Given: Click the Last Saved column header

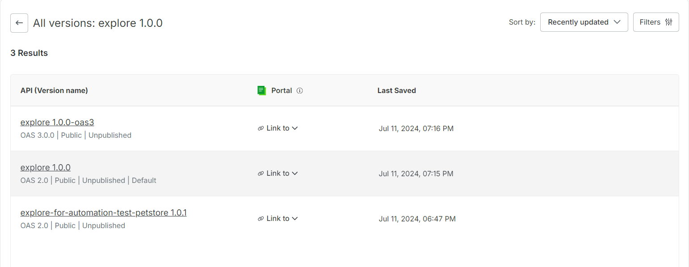Looking at the screenshot, I should (396, 90).
